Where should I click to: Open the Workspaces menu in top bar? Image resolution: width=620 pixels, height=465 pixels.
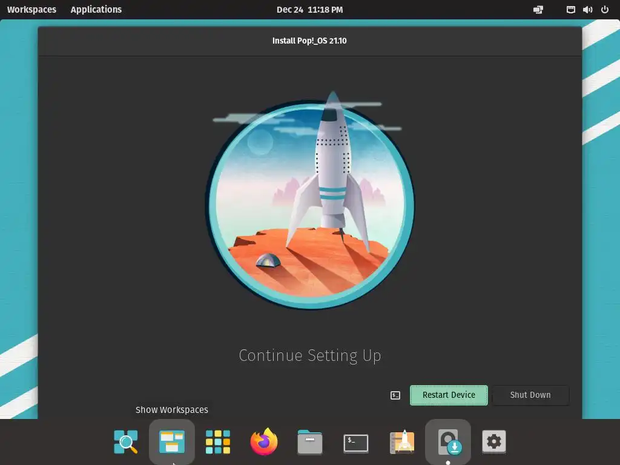click(31, 10)
